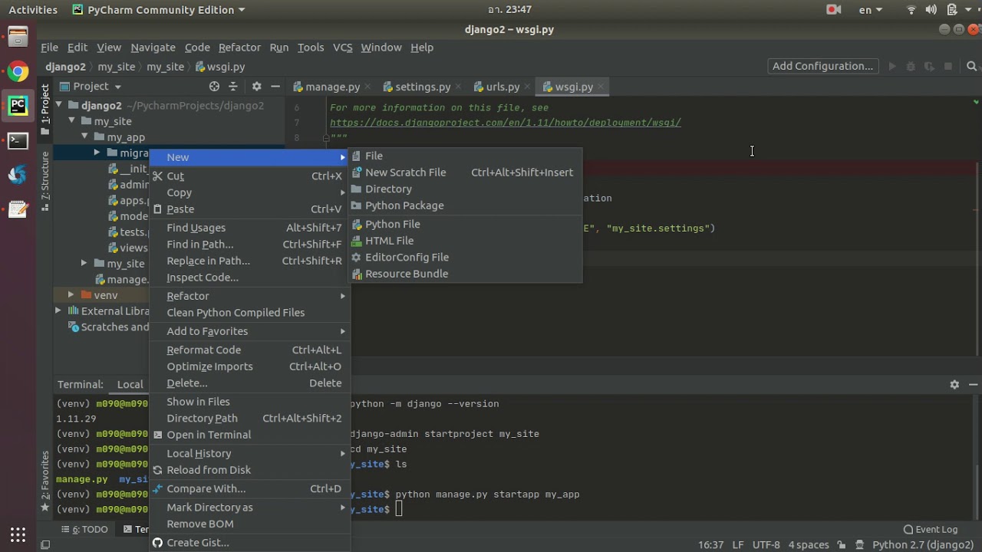This screenshot has height=552, width=982.
Task: Expand the migrations folder arrow
Action: click(x=97, y=153)
